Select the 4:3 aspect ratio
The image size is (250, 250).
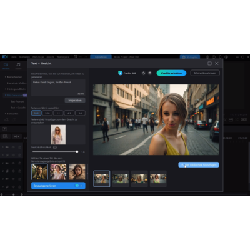(x=69, y=113)
